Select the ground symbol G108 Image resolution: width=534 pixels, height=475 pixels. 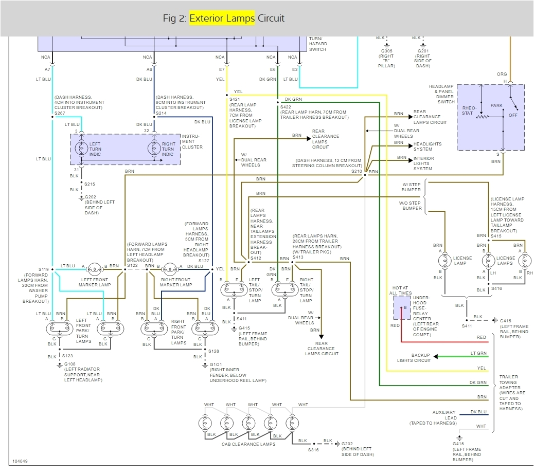click(60, 364)
